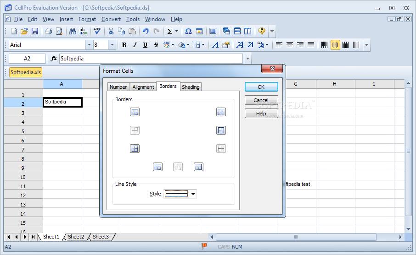Image resolution: width=416 pixels, height=255 pixels.
Task: Paste from clipboard icon
Action: [x=132, y=31]
